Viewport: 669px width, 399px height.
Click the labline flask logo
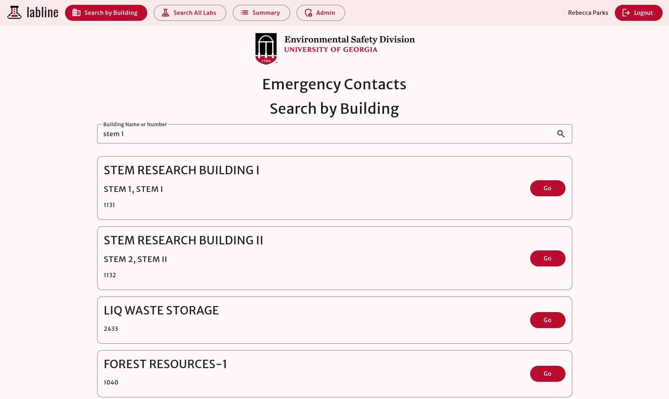click(14, 12)
